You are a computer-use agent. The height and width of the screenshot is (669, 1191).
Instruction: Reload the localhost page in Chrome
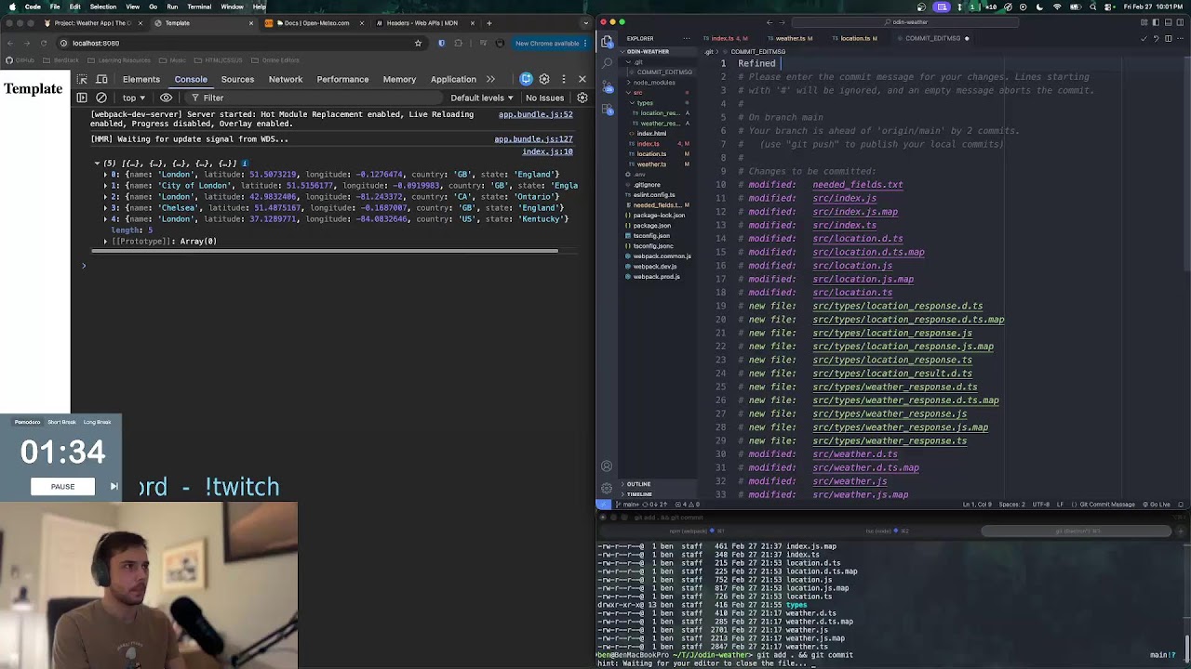click(x=44, y=43)
